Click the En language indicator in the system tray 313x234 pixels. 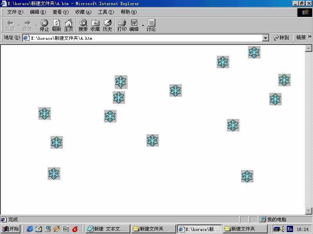(290, 229)
